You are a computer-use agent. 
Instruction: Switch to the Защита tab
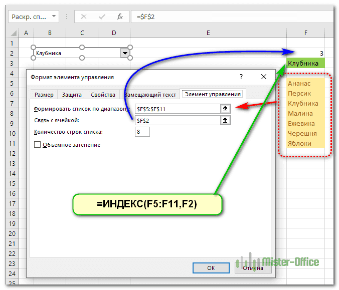(x=72, y=95)
